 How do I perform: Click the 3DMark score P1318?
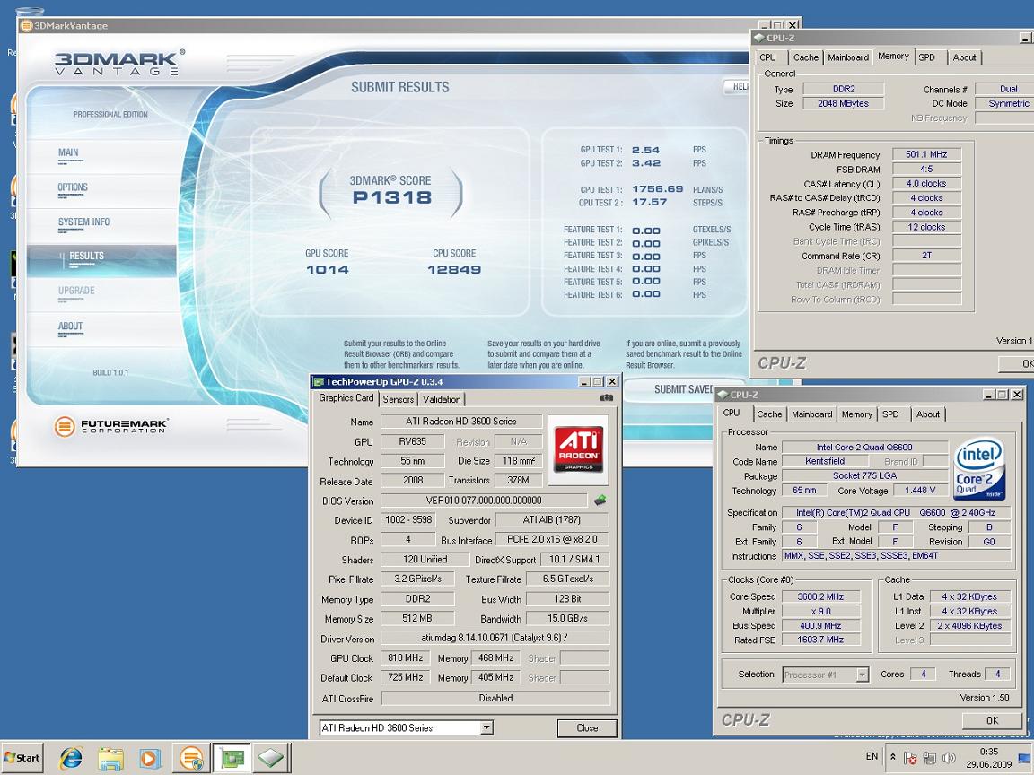tap(391, 197)
